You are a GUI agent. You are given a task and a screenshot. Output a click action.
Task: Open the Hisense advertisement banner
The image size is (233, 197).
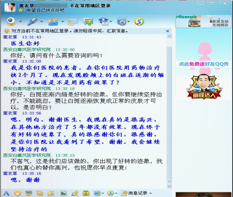tap(203, 21)
